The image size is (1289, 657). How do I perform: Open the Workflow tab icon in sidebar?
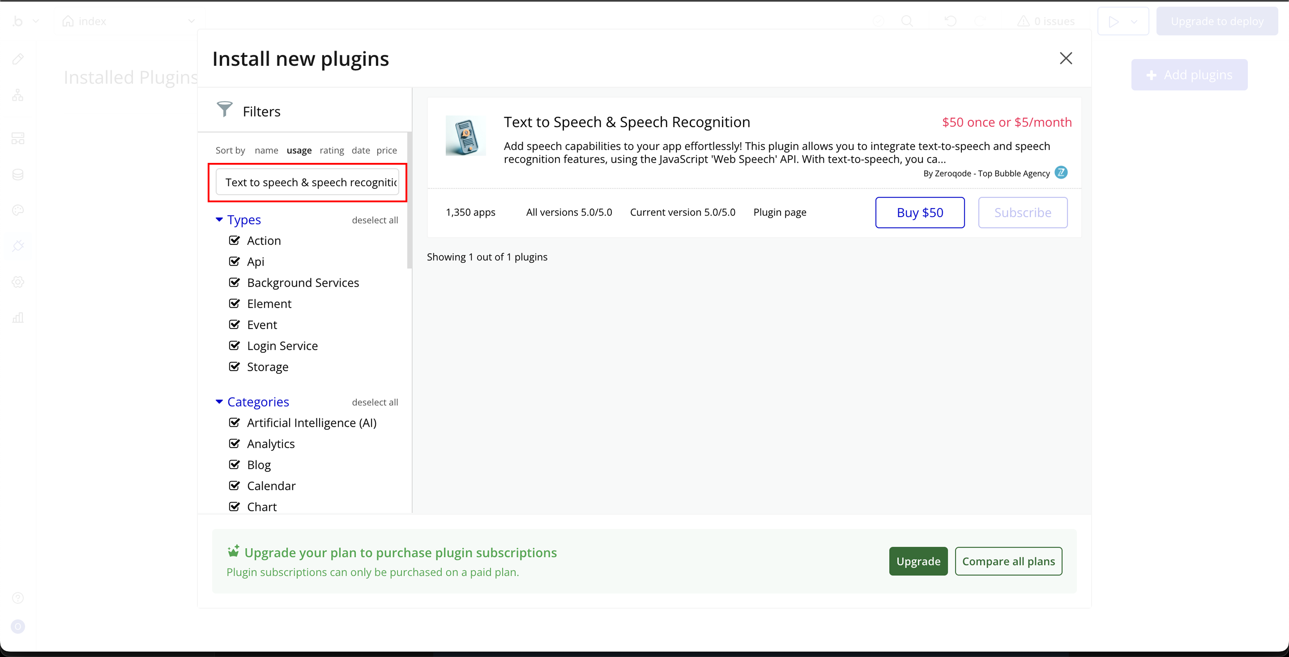pyautogui.click(x=18, y=95)
